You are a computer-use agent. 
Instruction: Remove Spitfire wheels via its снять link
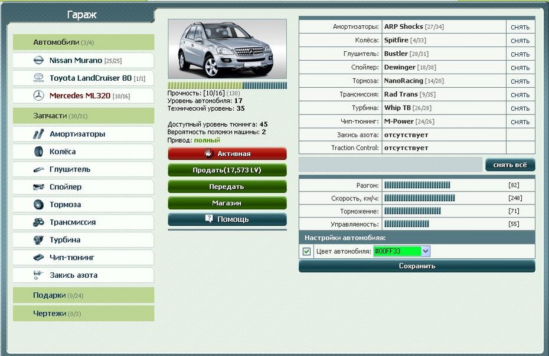click(520, 41)
